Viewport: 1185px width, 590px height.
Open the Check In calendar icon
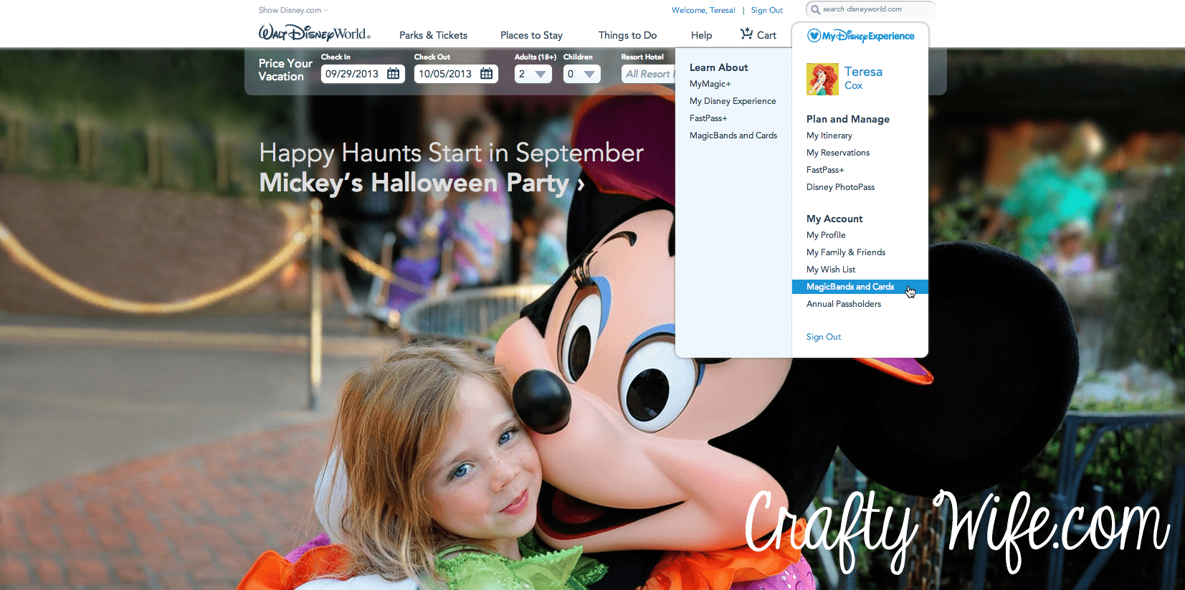pos(394,73)
